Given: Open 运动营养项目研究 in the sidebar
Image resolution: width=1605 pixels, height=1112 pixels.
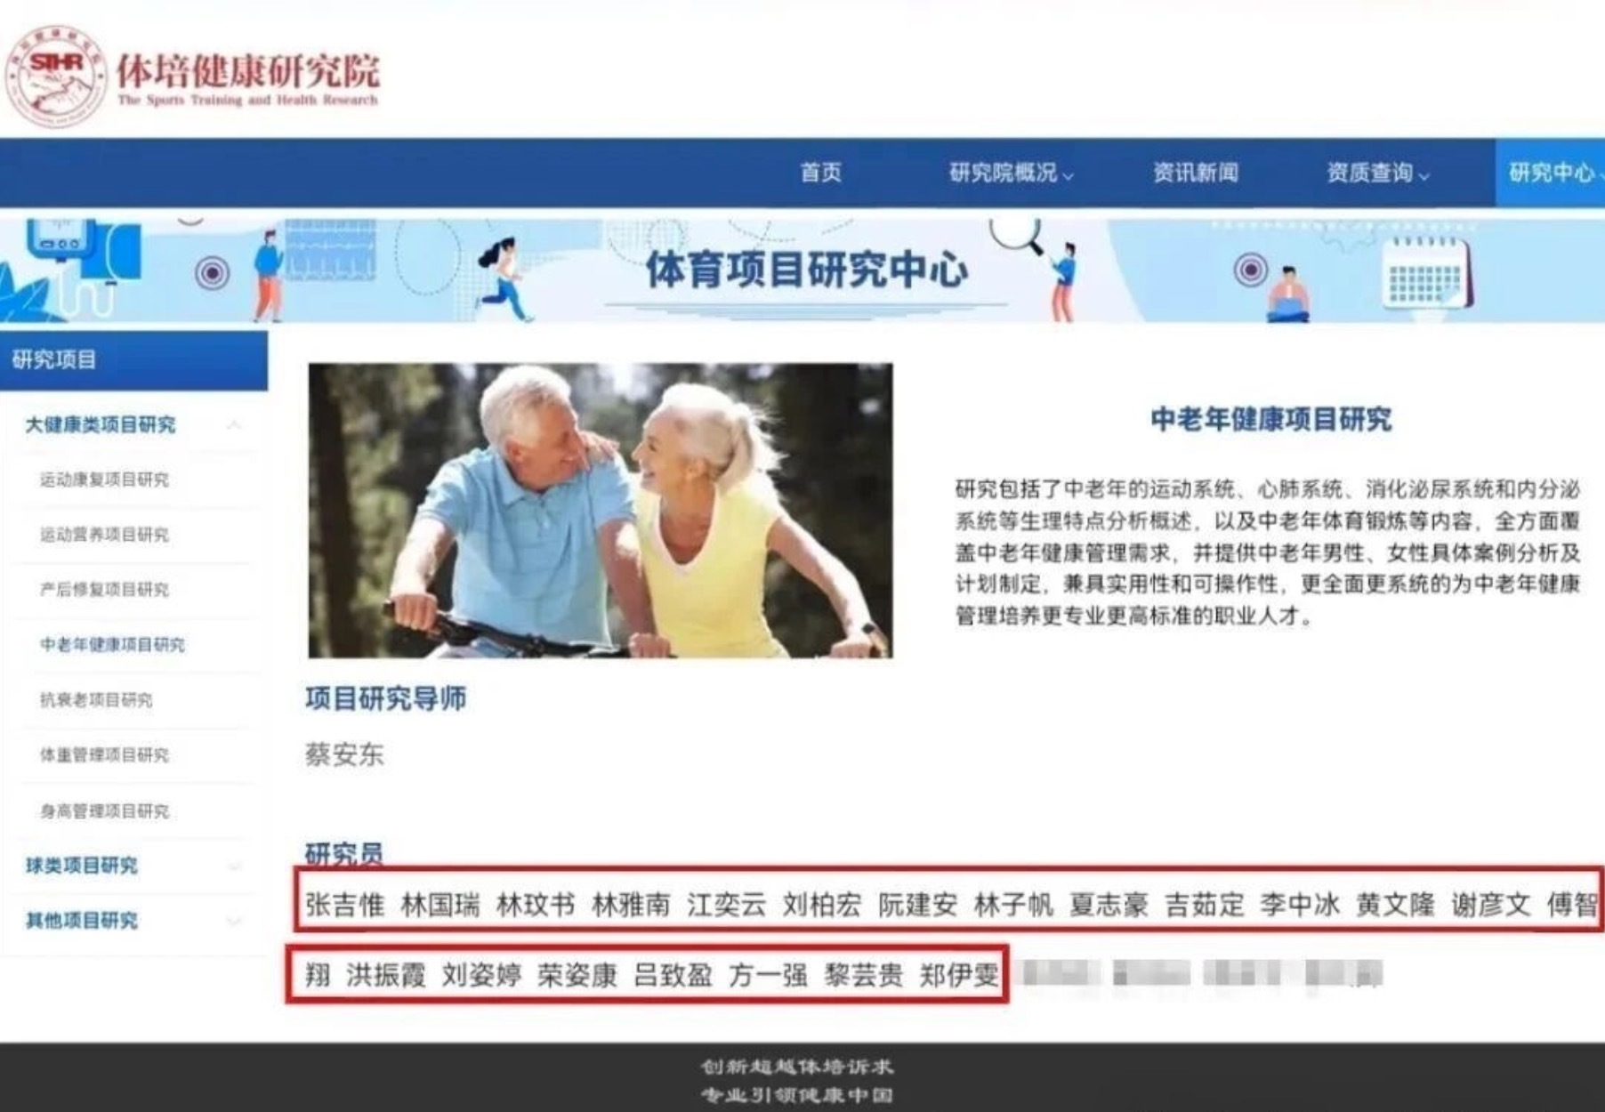Looking at the screenshot, I should click(x=104, y=535).
